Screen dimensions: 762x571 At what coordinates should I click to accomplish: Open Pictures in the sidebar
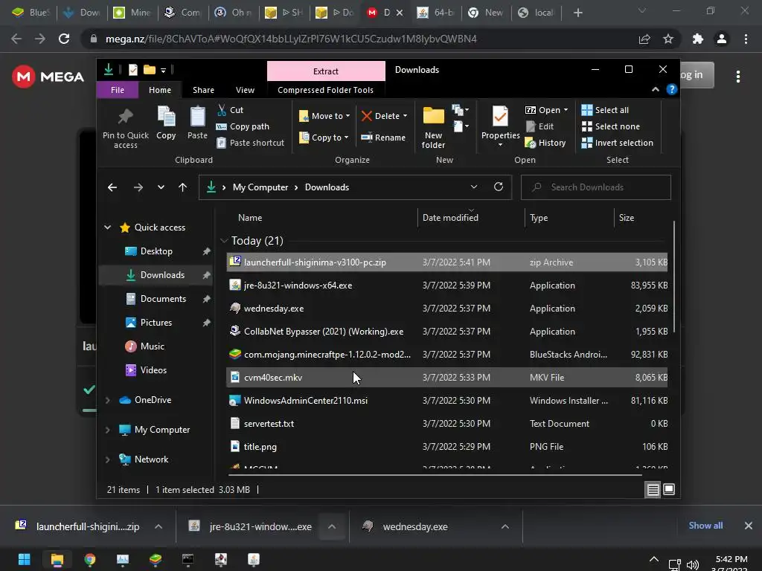(156, 323)
